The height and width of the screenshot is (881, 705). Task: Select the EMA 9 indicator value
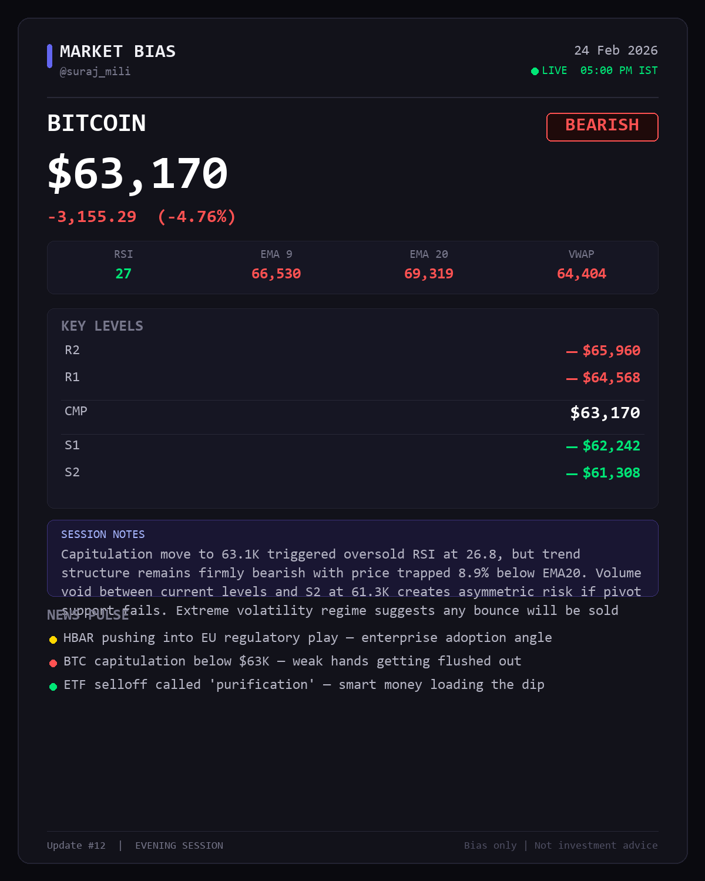click(x=276, y=274)
